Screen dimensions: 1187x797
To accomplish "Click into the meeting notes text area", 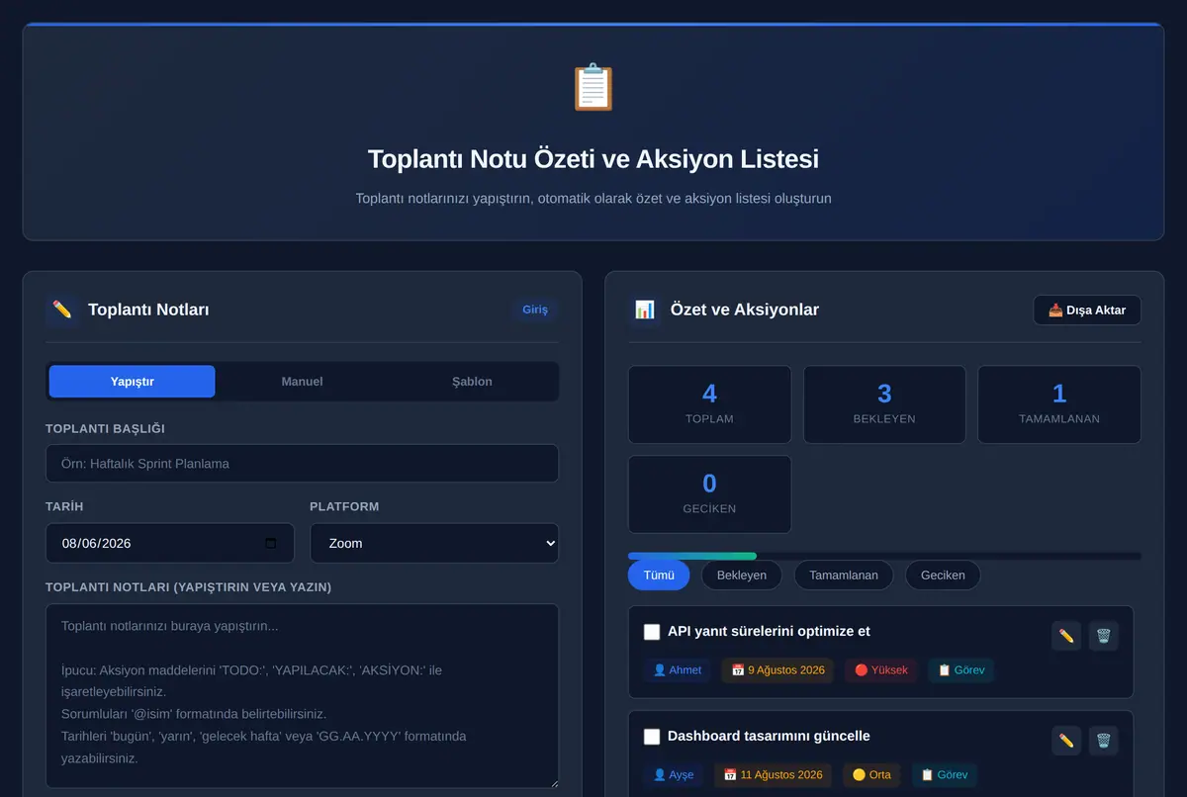I will pos(302,696).
